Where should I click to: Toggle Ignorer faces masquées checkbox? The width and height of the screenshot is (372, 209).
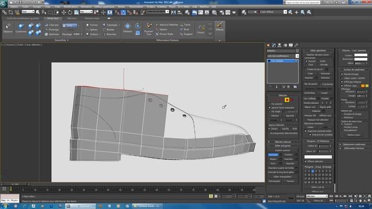[270, 107]
